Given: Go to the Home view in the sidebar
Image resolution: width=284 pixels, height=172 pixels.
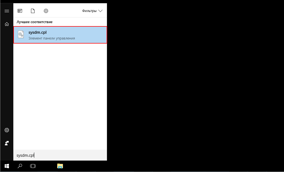Looking at the screenshot, I should point(7,24).
